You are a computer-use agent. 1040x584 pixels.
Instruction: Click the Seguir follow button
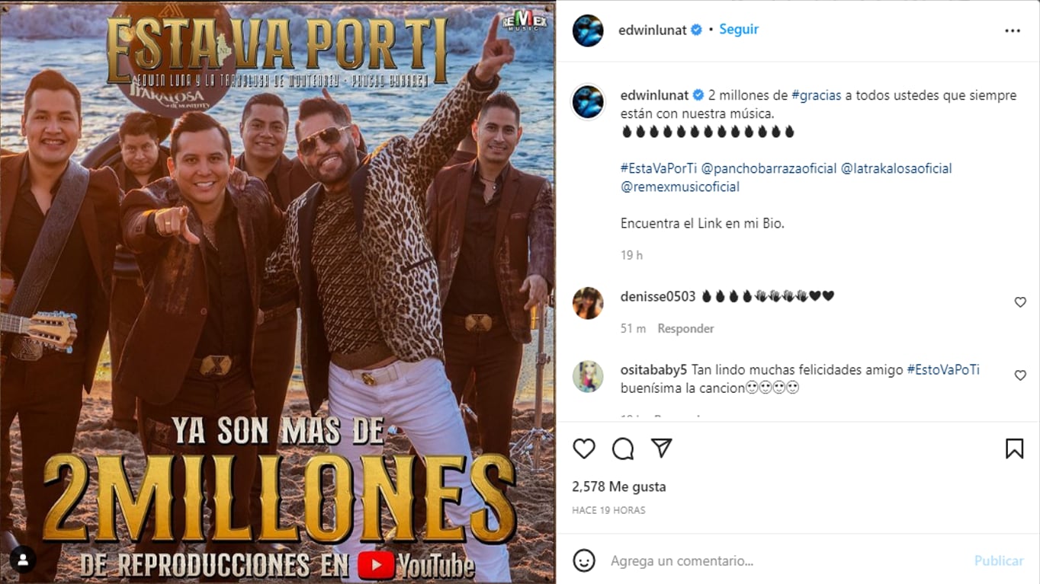coord(739,29)
